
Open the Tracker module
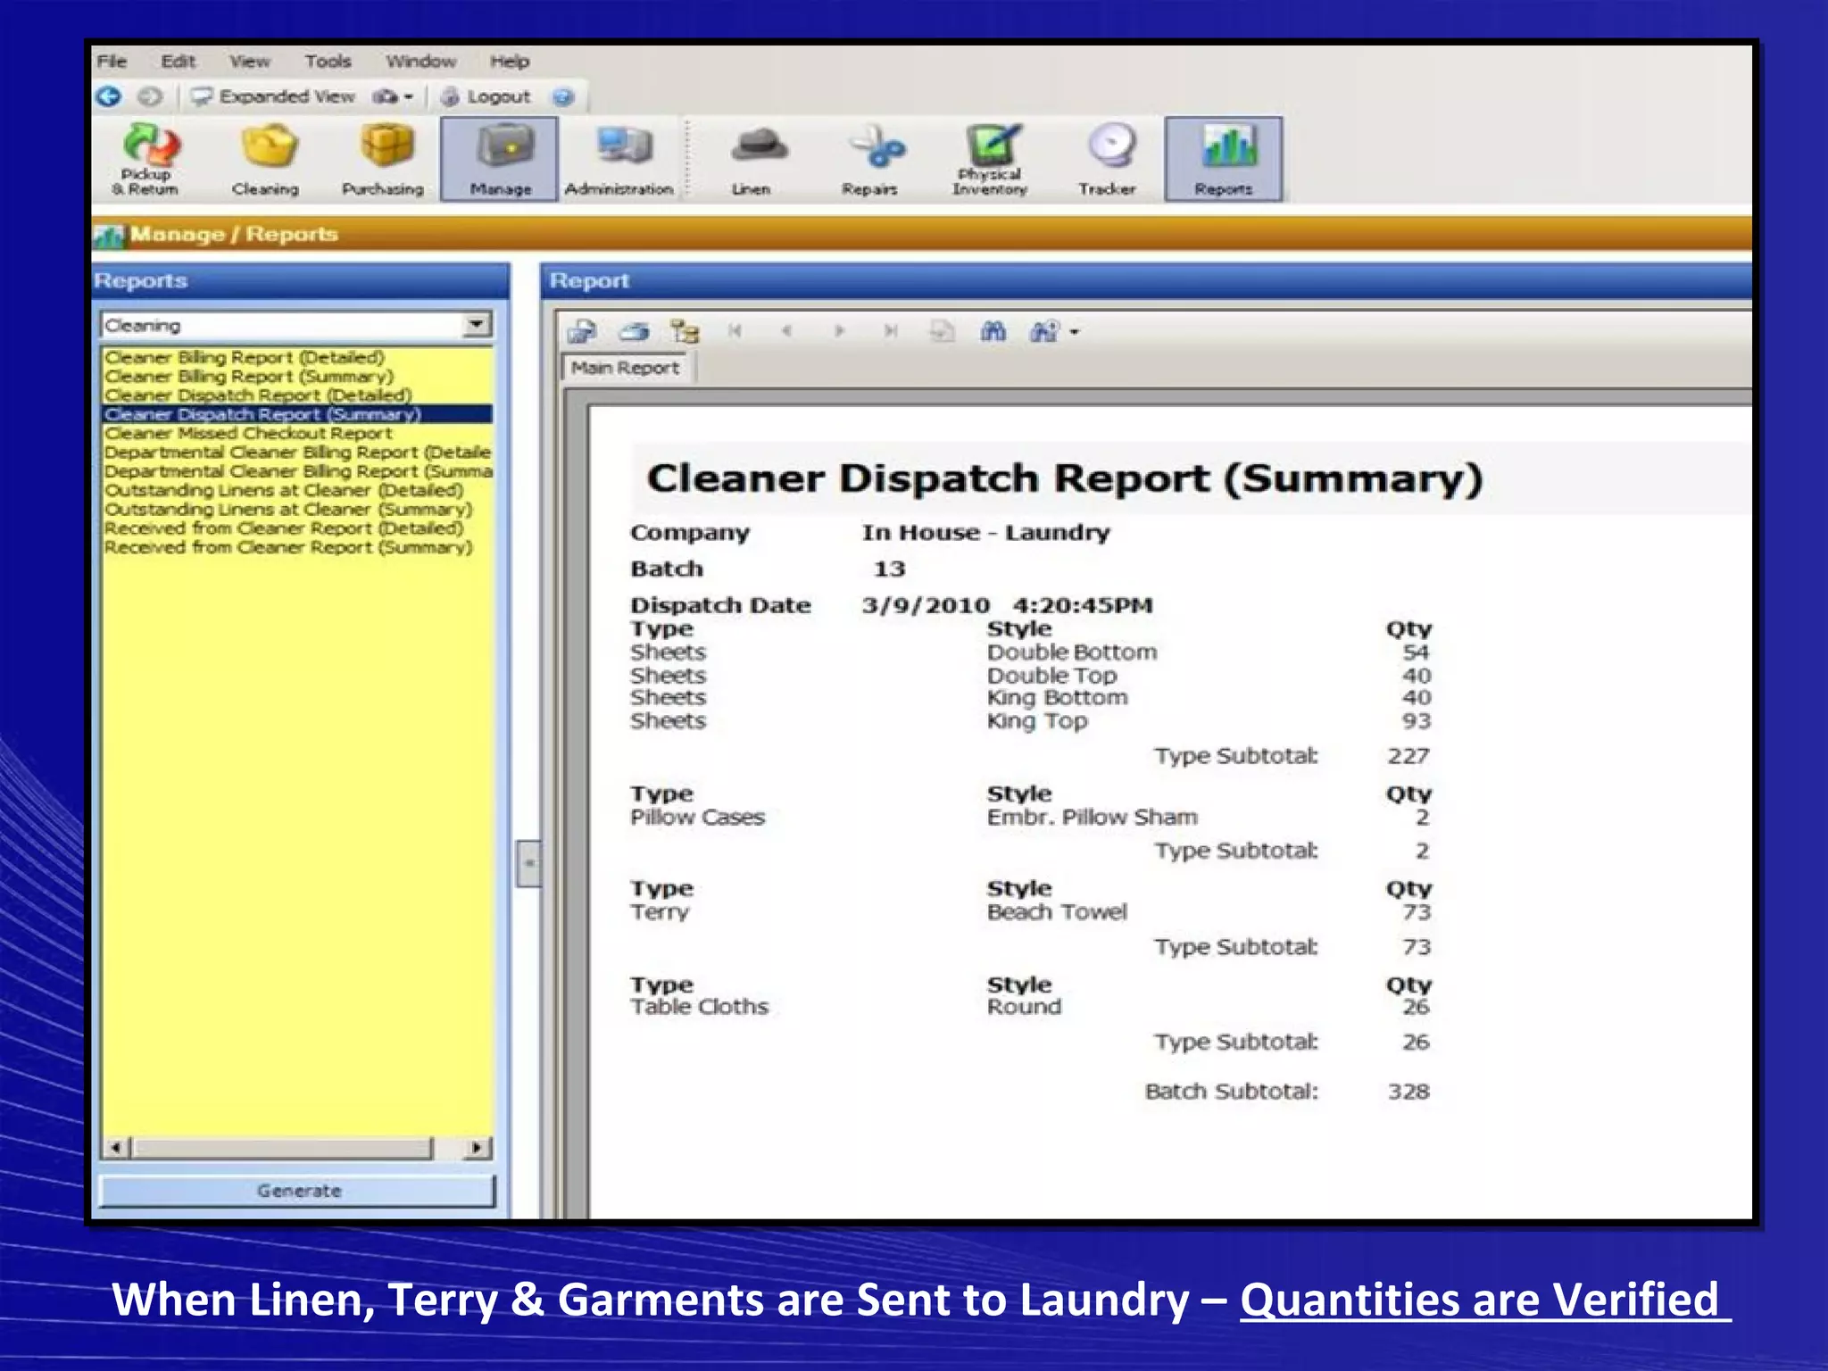tap(1107, 159)
